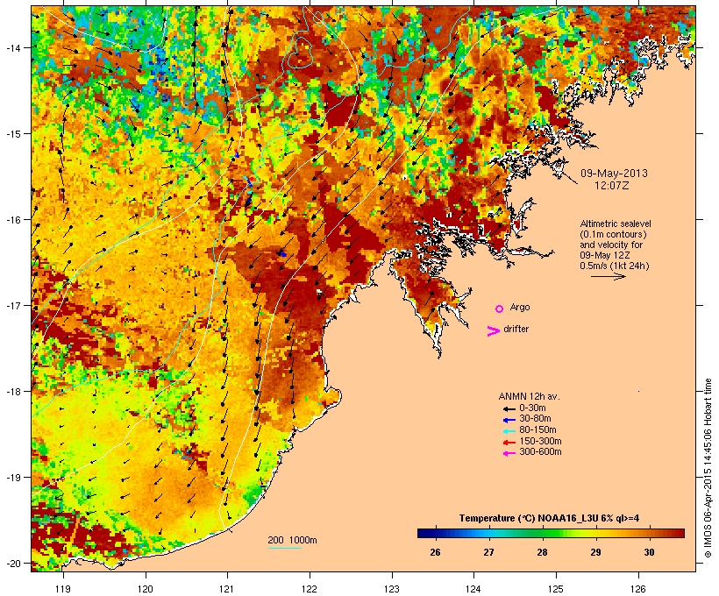
Task: Click the drifter legend label
Action: (516, 329)
